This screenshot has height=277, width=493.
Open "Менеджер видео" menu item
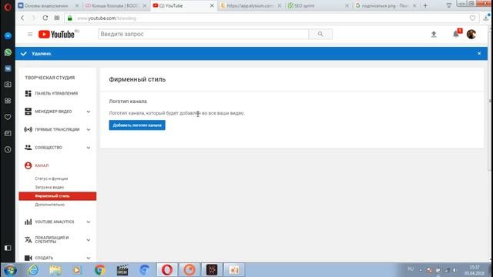(53, 112)
